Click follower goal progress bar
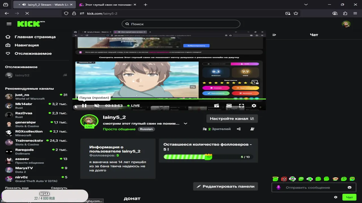This screenshot has width=362, height=203. click(208, 157)
